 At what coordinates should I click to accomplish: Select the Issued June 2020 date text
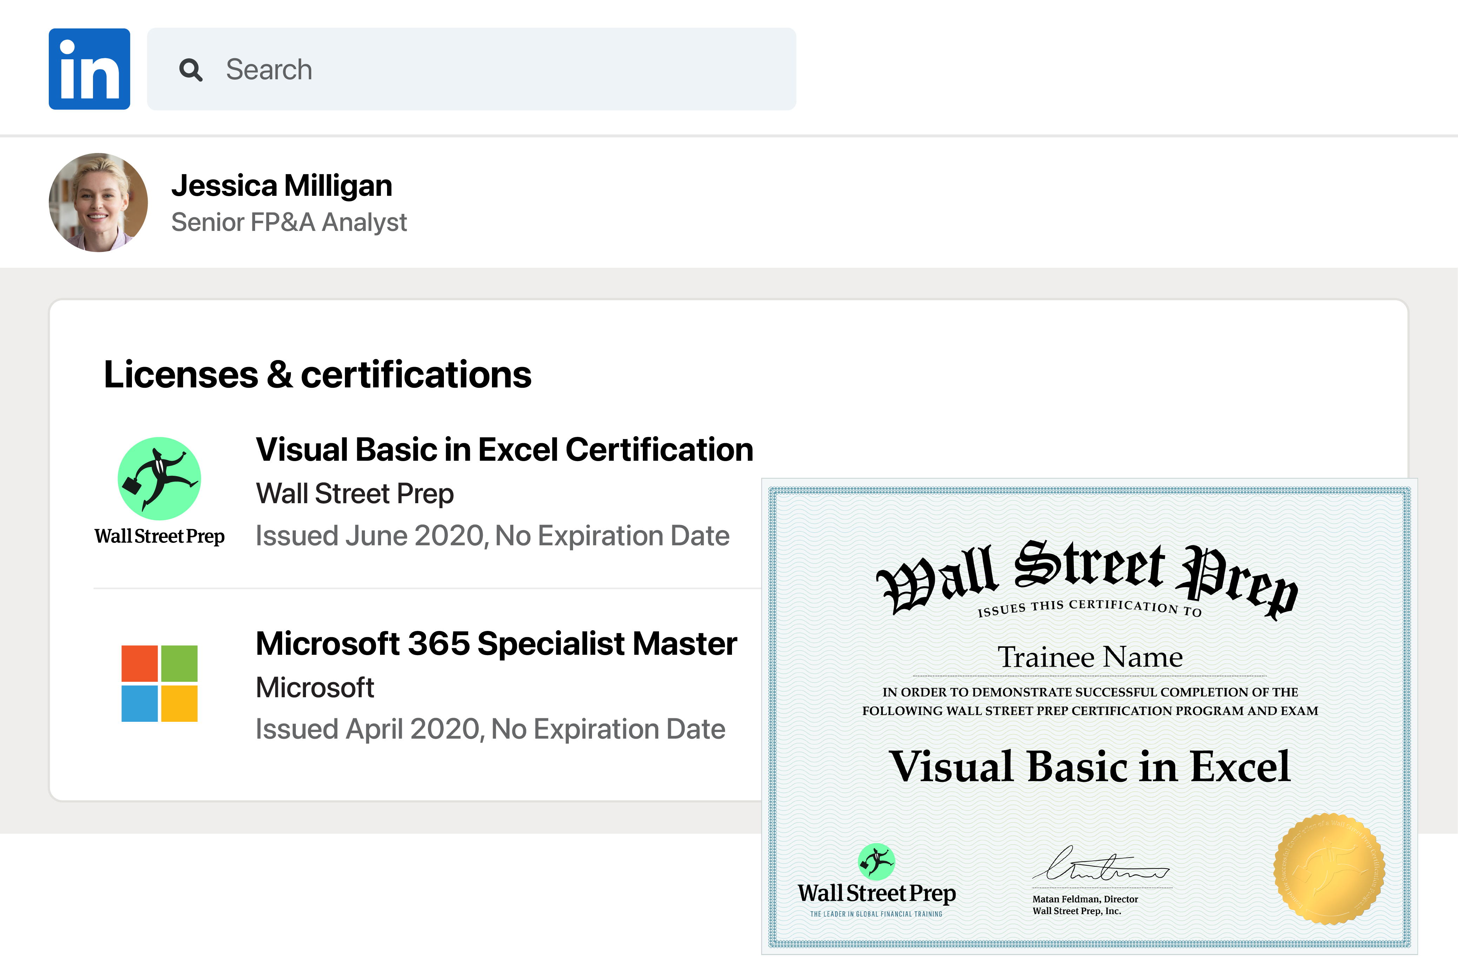(x=493, y=536)
